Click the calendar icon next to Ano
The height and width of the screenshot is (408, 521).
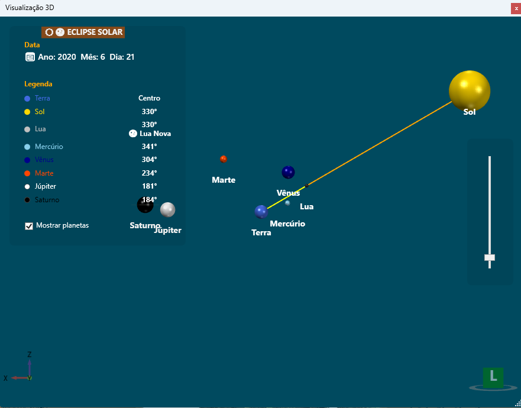click(30, 57)
